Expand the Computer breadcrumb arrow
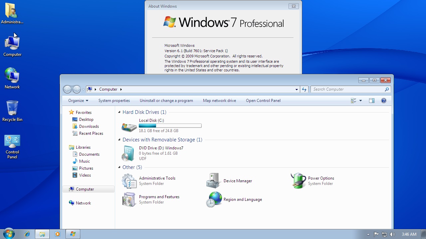The width and height of the screenshot is (426, 239). click(x=121, y=89)
